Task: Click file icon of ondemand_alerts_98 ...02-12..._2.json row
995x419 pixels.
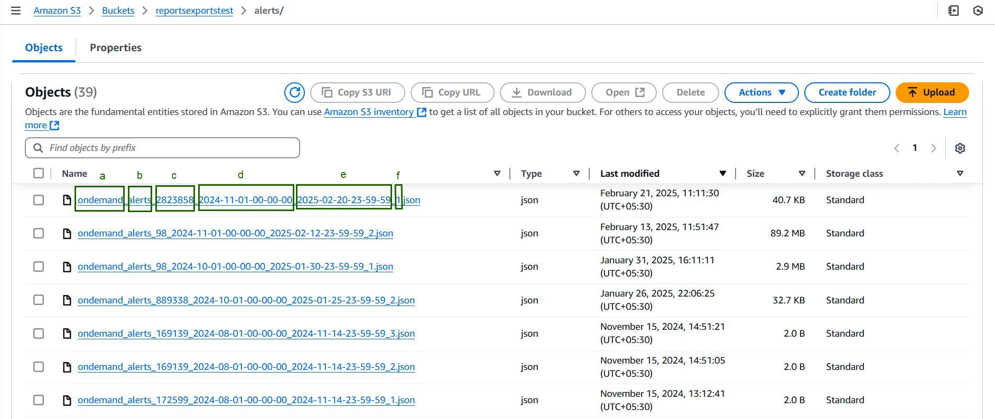Action: (x=67, y=233)
